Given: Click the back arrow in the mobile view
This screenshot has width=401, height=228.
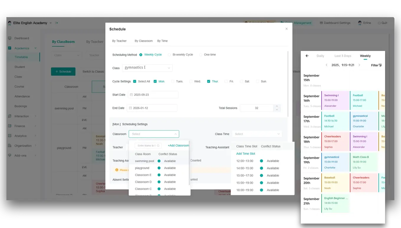Looking at the screenshot, I should 307,56.
